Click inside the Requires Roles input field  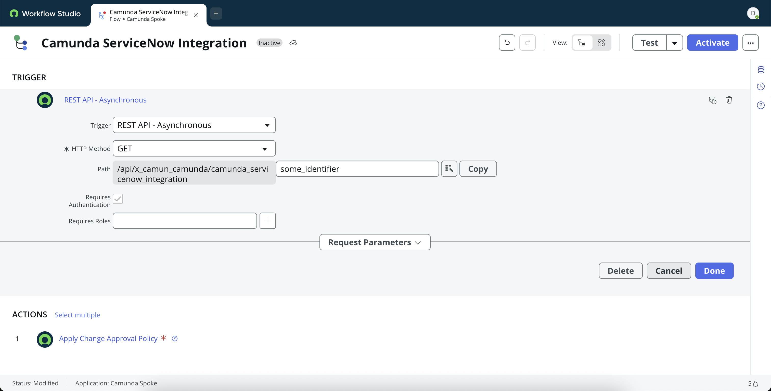coord(184,220)
